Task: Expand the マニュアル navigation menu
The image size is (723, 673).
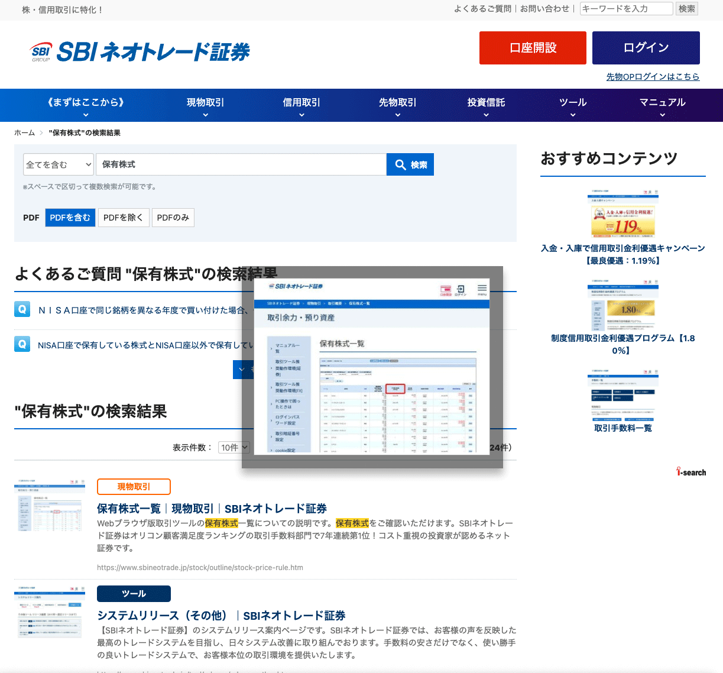Action: 662,105
